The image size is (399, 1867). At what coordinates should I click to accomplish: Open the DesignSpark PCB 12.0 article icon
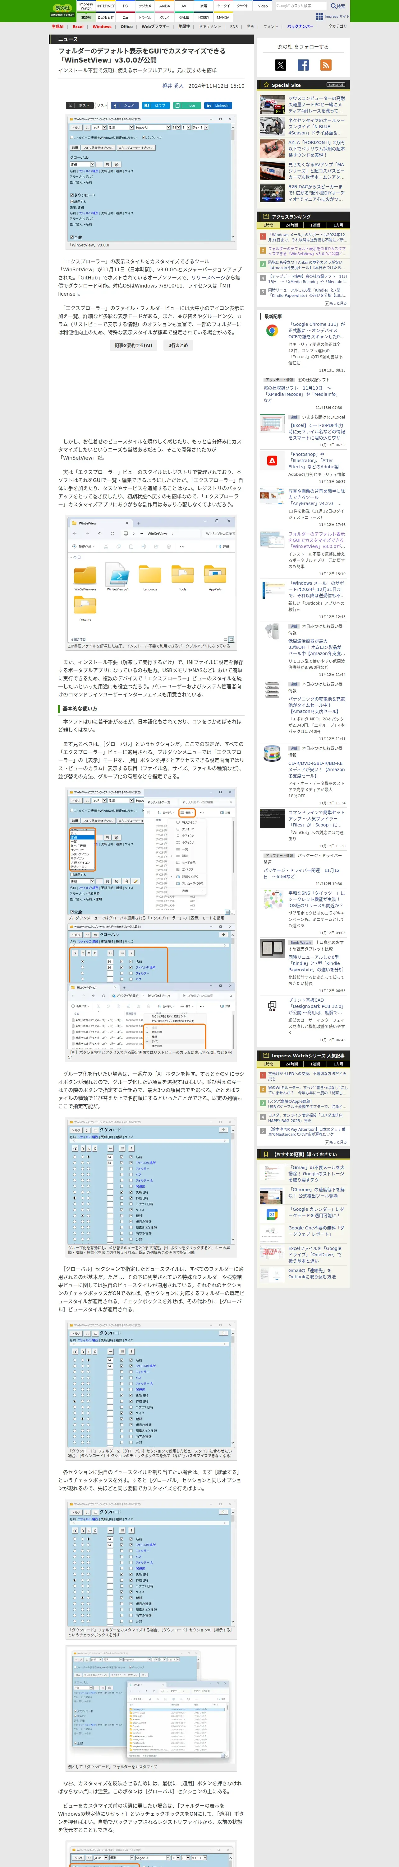[x=272, y=1006]
